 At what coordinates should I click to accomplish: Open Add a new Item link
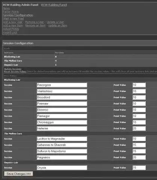[x=13, y=25]
